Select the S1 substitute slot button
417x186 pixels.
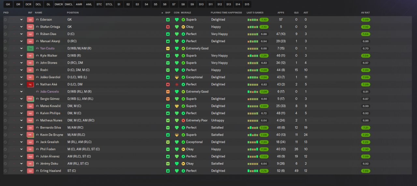pos(119,4)
